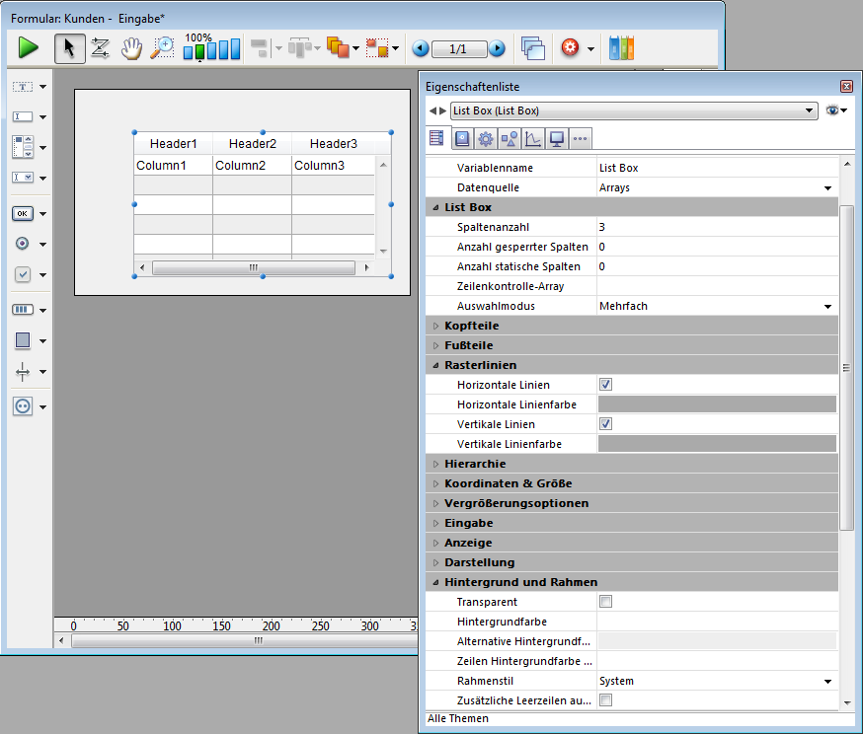Pick the magnifier zoom tool
The height and width of the screenshot is (734, 863).
coord(162,47)
